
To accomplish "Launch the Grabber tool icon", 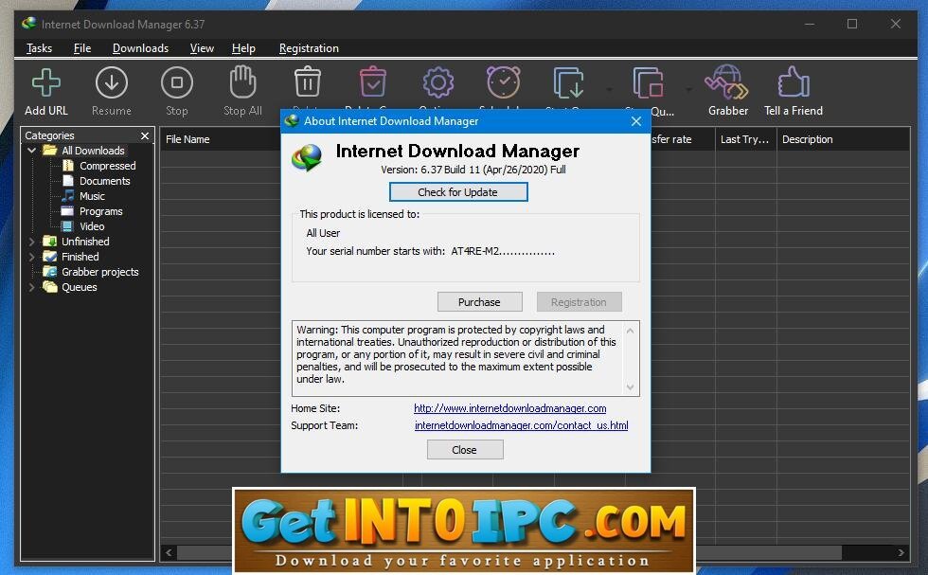I will [726, 81].
